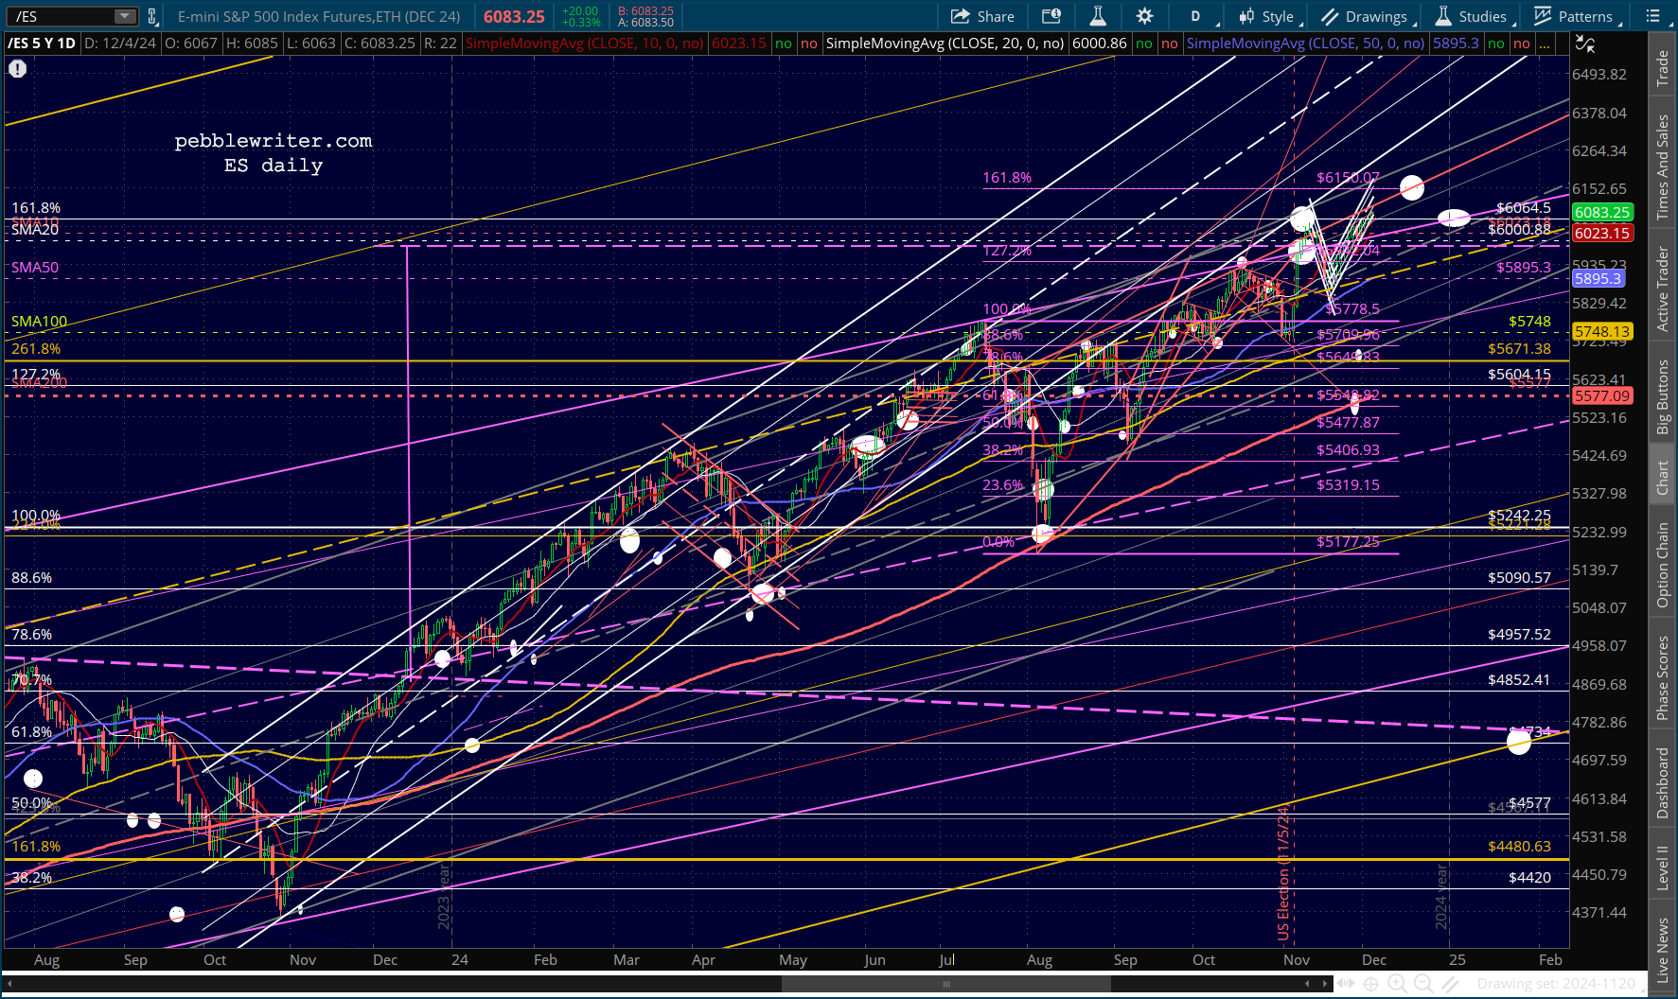Click the $5177.25 Fibonacci level label
Screen dimensions: 1678x999
point(1348,541)
